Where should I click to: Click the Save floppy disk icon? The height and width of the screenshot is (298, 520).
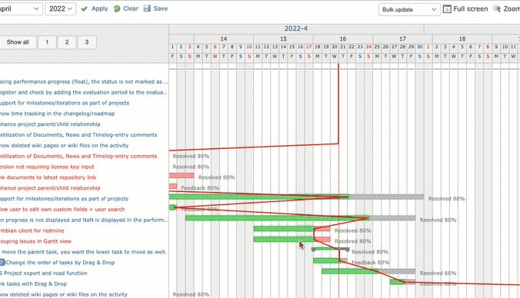coord(147,8)
